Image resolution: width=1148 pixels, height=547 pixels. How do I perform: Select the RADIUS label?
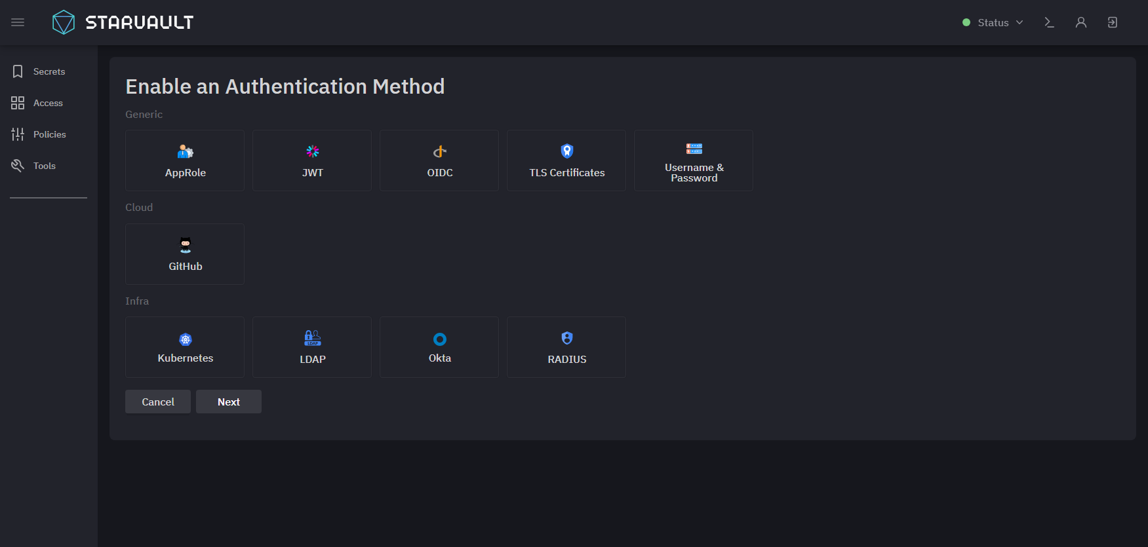567,360
